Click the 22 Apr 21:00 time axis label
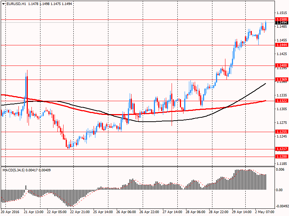This screenshot has width=289, height=216. [x=80, y=212]
